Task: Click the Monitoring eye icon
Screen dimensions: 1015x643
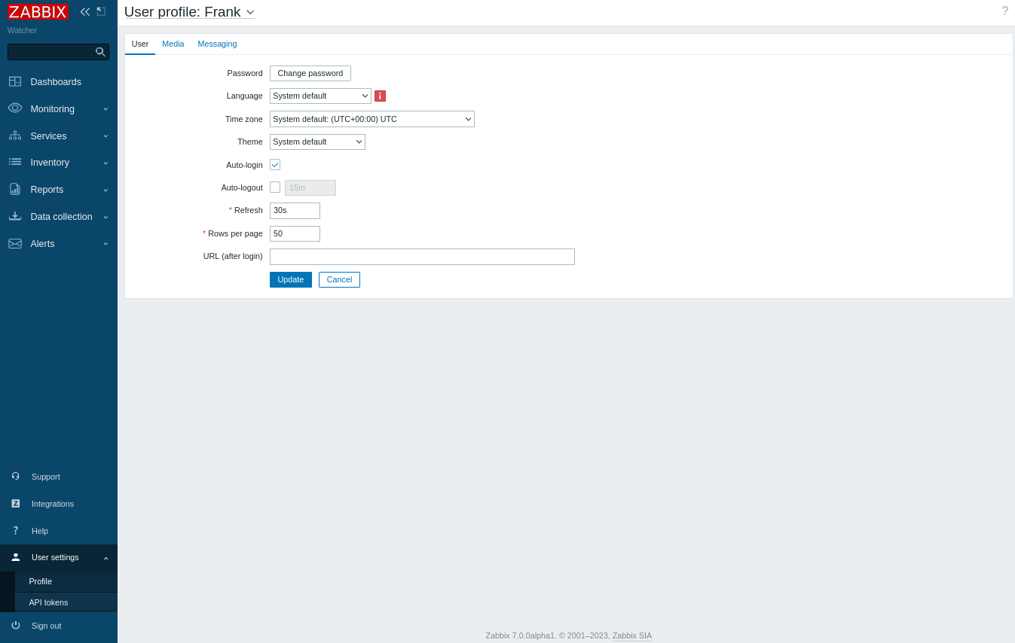Action: [15, 108]
